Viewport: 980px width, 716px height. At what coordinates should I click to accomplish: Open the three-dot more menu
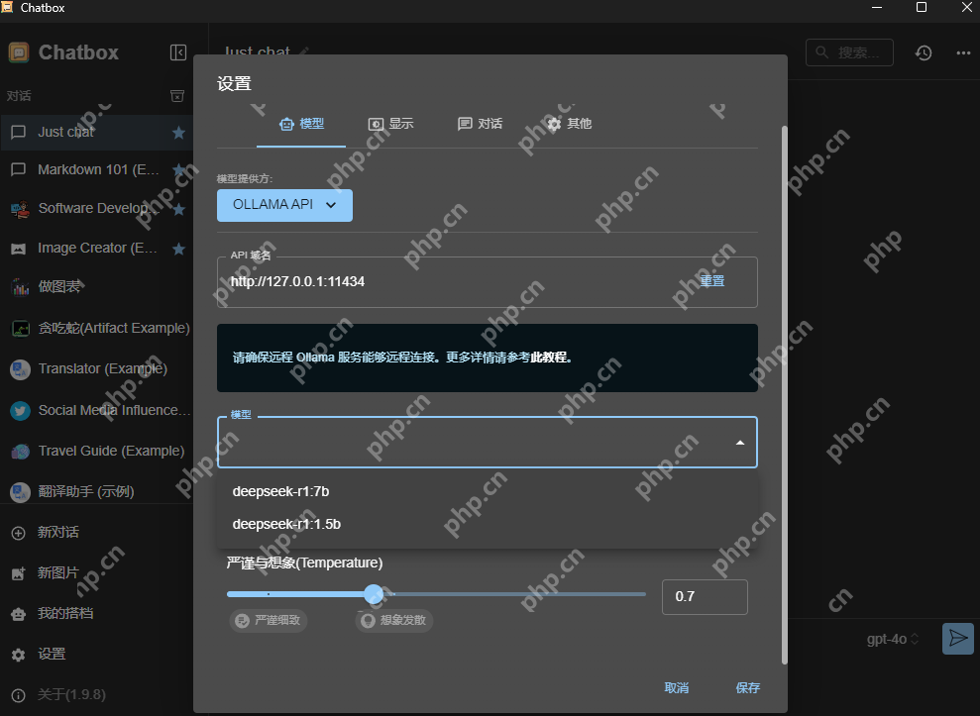click(x=964, y=53)
